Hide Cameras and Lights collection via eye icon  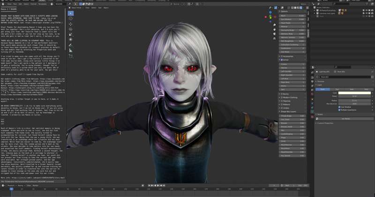(x=367, y=13)
